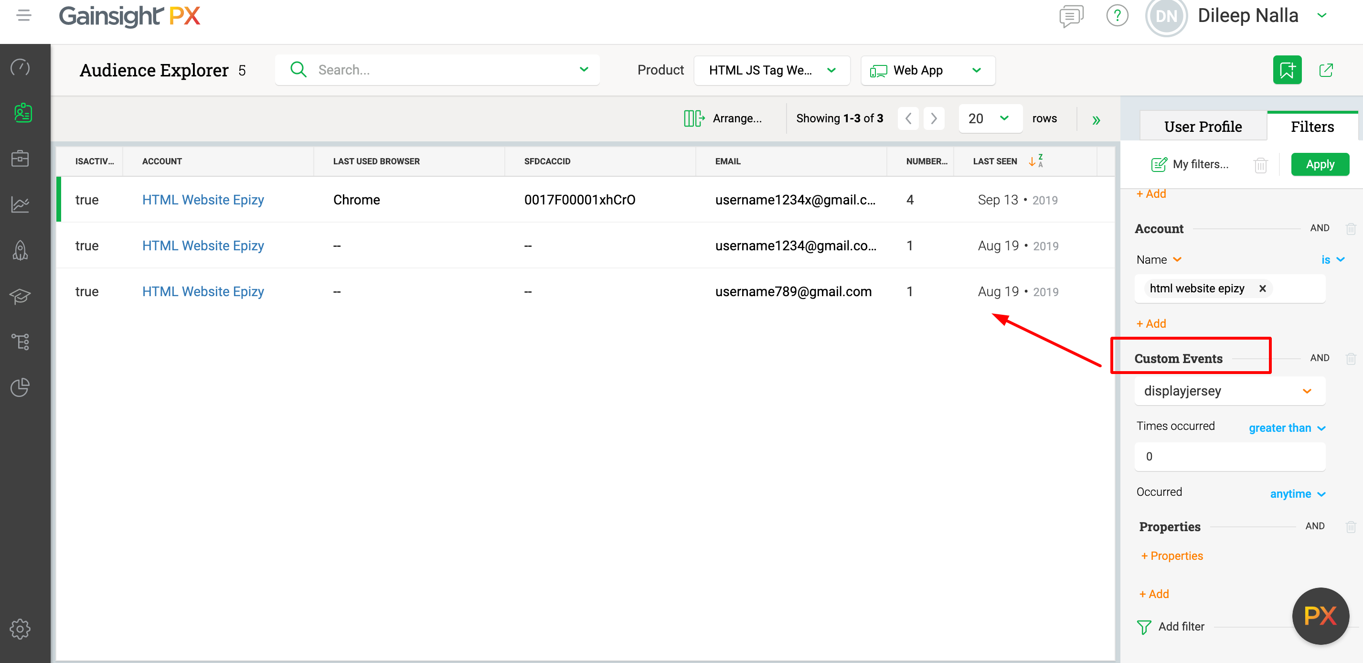Click the DN user avatar
Screen dimensions: 1363x663
1166,16
